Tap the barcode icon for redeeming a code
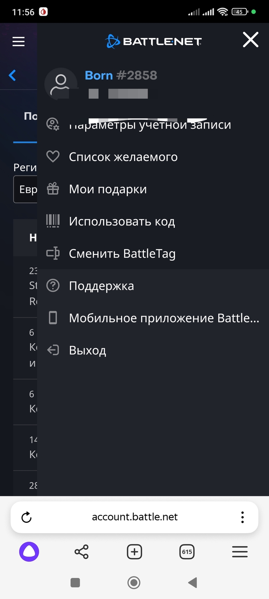This screenshot has height=599, width=269. (x=53, y=221)
